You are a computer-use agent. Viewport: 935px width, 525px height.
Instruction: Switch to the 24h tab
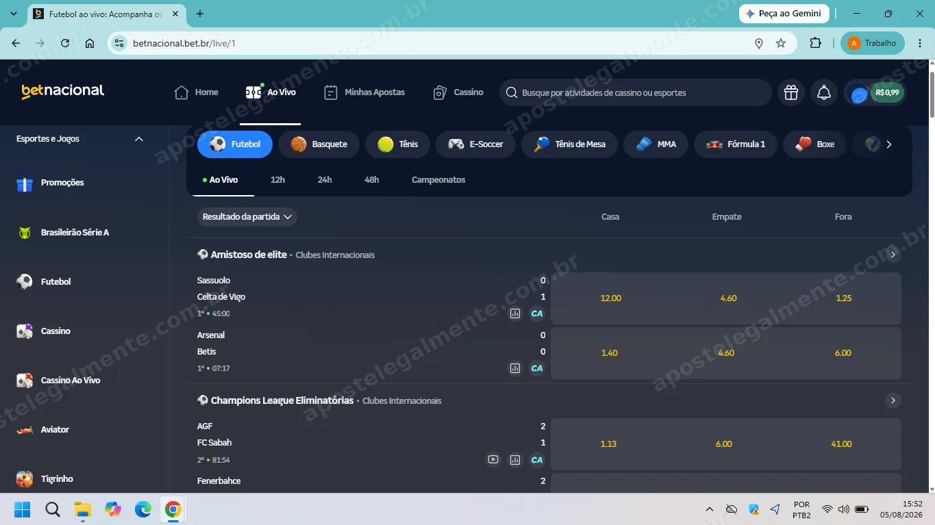325,180
